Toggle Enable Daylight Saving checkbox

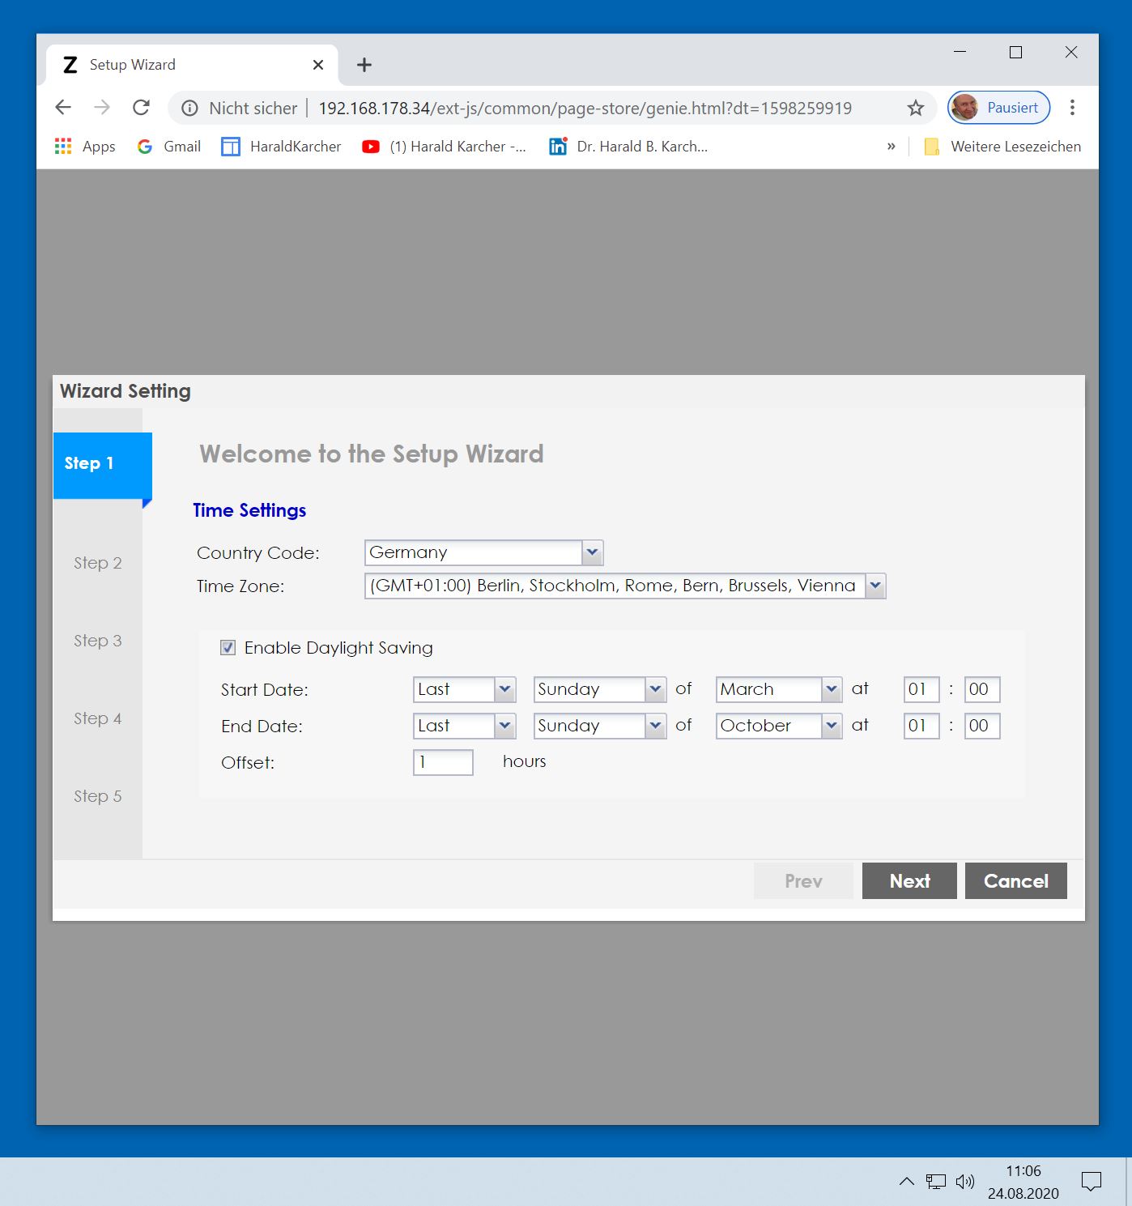[228, 648]
